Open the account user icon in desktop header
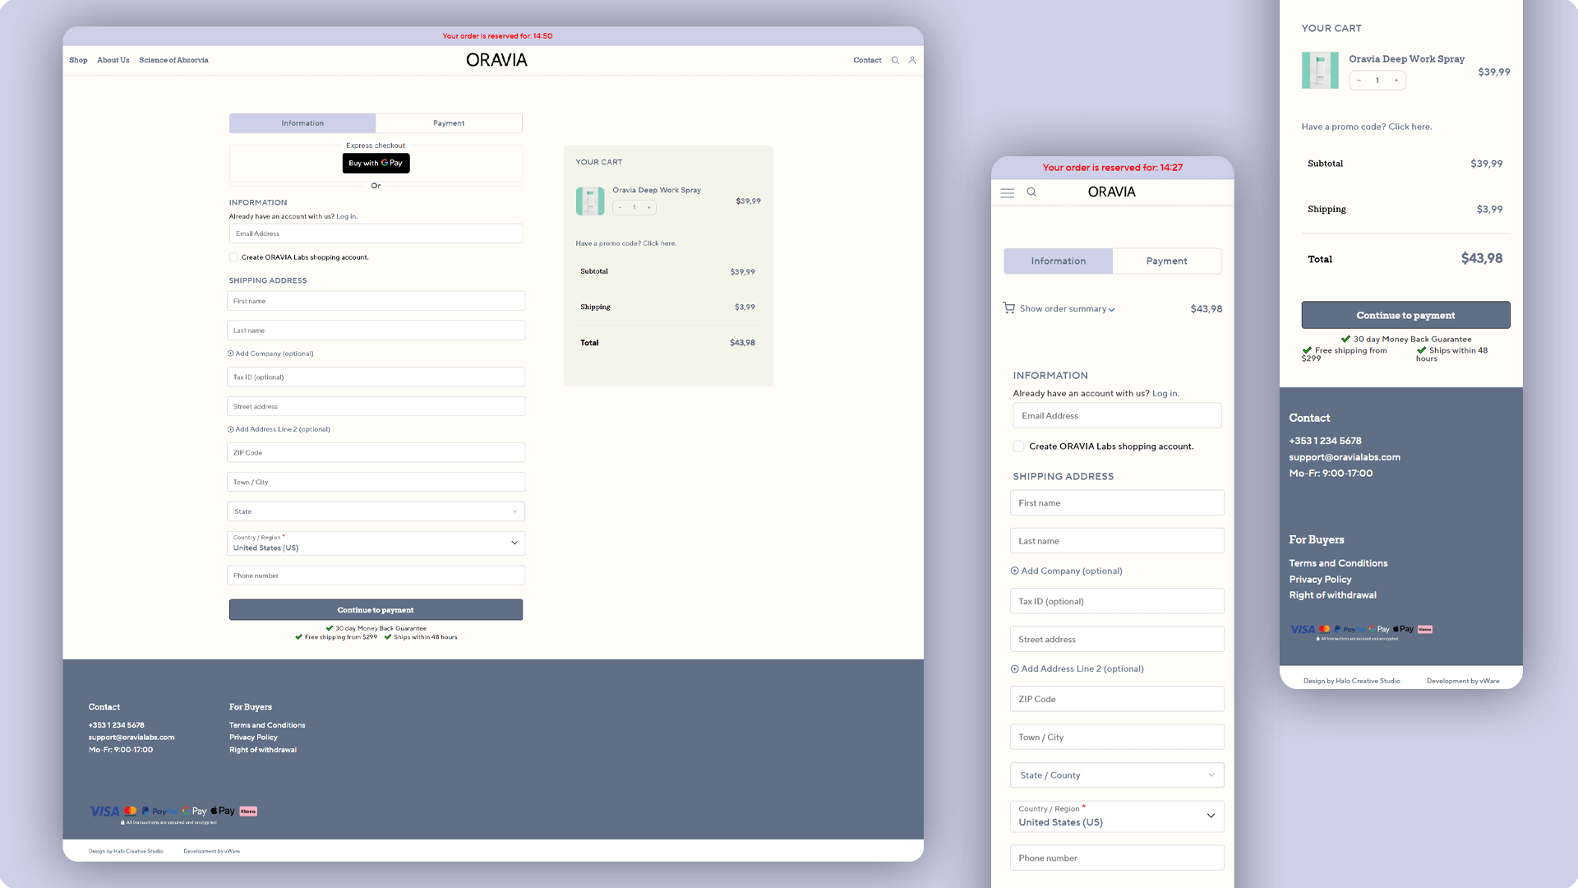1578x888 pixels. pos(912,60)
